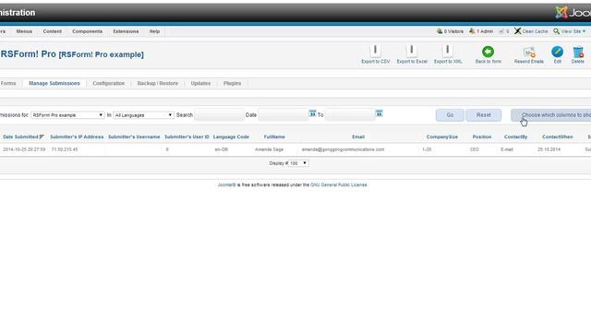591x332 pixels.
Task: Switch to the Manage Submissions tab
Action: point(54,83)
